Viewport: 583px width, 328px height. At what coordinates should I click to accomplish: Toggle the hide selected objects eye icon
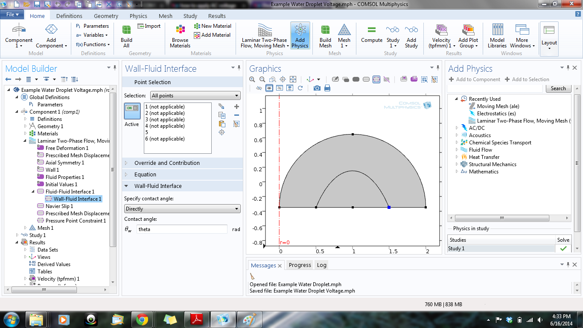point(259,88)
